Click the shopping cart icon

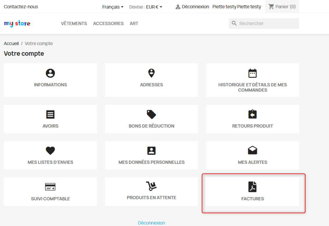tap(271, 7)
